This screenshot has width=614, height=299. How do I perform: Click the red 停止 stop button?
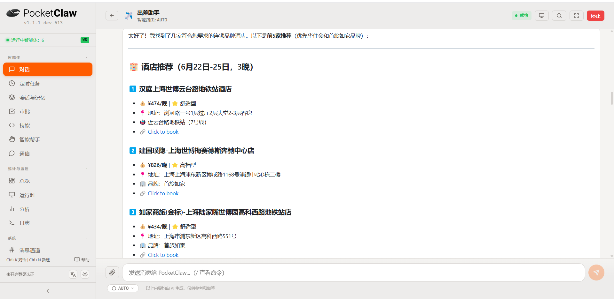pos(595,16)
